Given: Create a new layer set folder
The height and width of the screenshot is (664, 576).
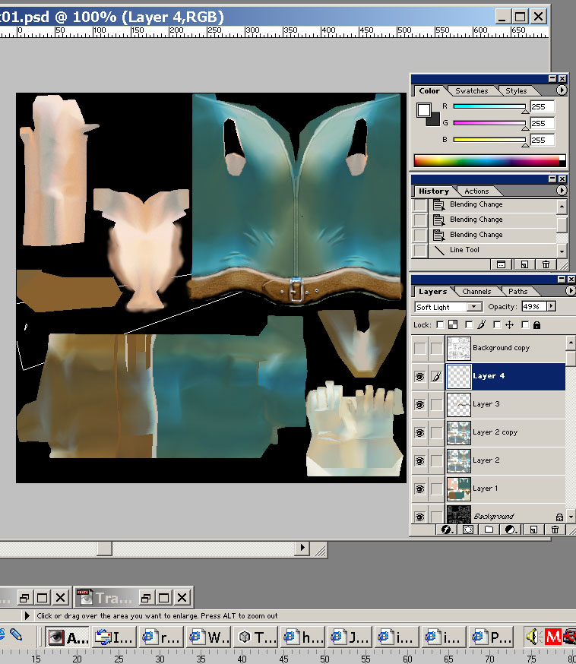Looking at the screenshot, I should [489, 530].
